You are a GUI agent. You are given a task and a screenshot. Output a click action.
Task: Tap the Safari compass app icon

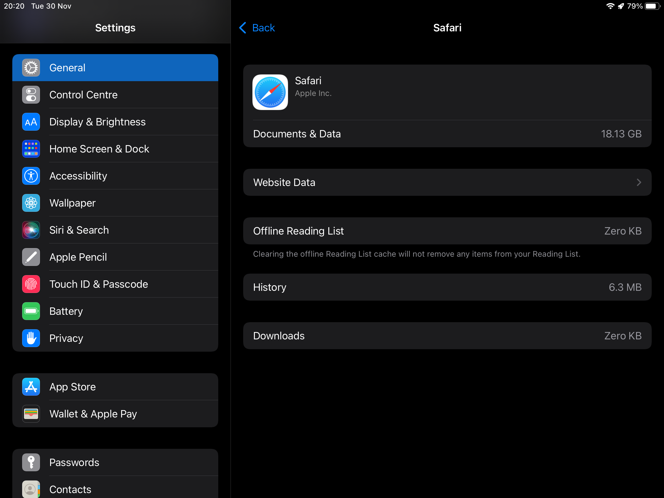pyautogui.click(x=270, y=92)
